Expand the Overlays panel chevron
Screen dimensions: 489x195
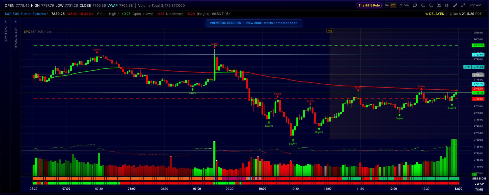(6, 22)
